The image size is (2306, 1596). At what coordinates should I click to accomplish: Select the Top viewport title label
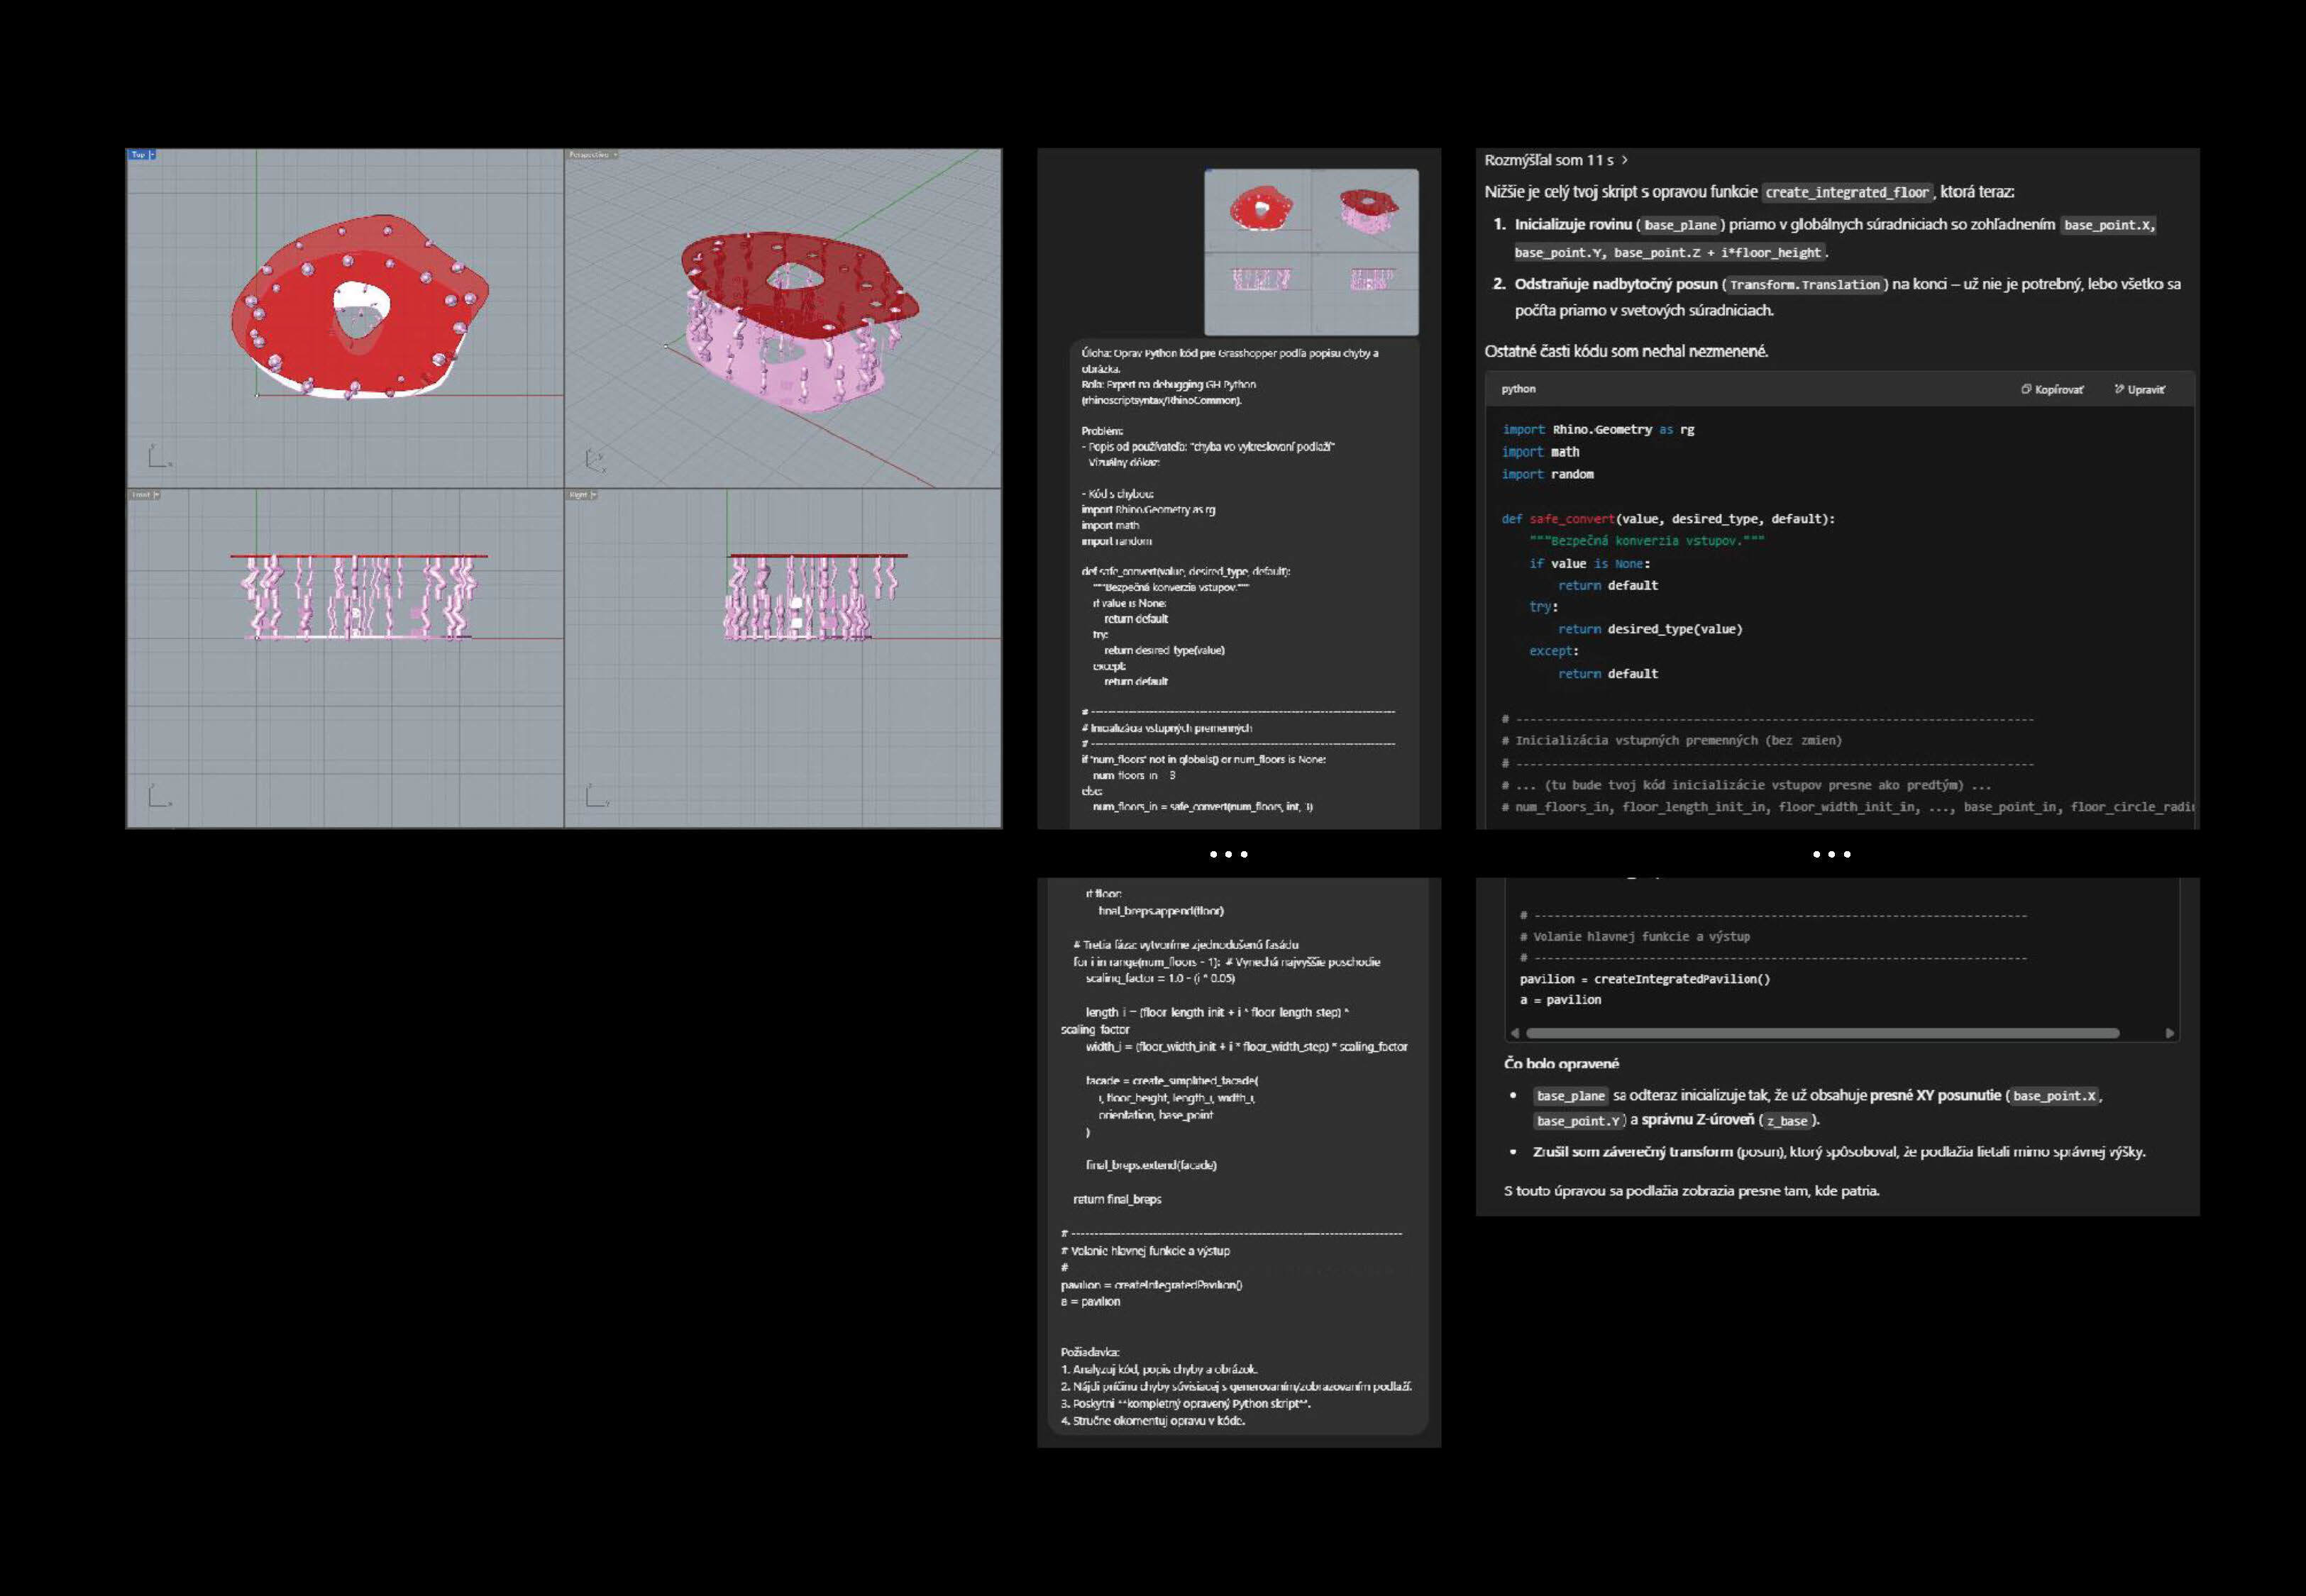(138, 155)
